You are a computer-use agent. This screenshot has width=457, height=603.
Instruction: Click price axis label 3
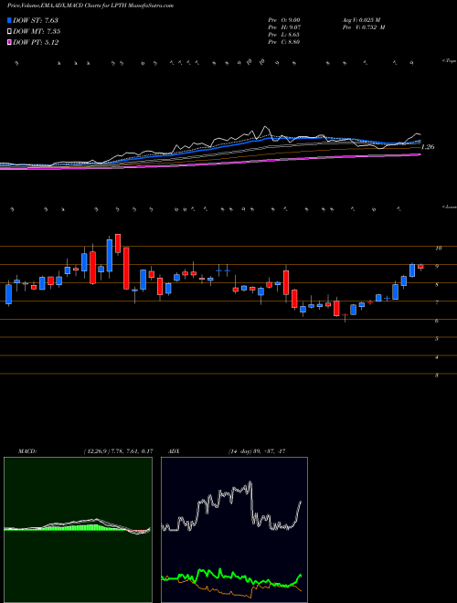click(x=437, y=376)
